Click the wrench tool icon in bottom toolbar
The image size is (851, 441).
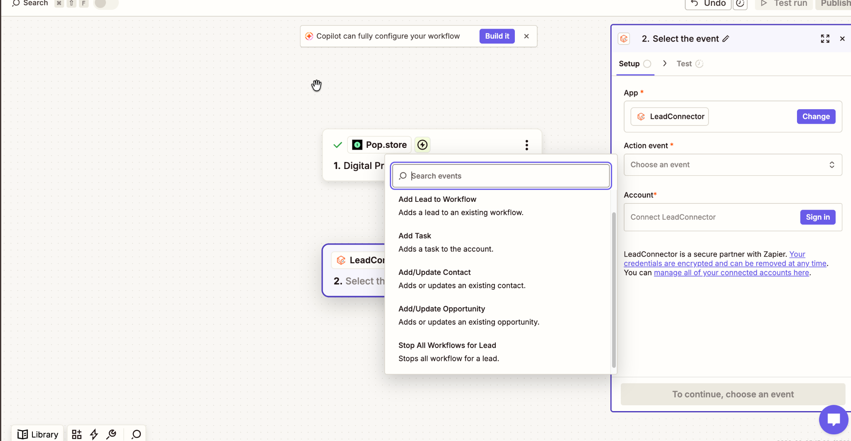coord(111,434)
